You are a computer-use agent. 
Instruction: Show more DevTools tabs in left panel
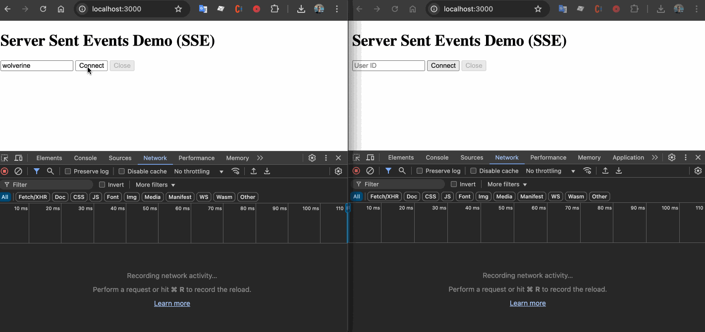pos(260,158)
